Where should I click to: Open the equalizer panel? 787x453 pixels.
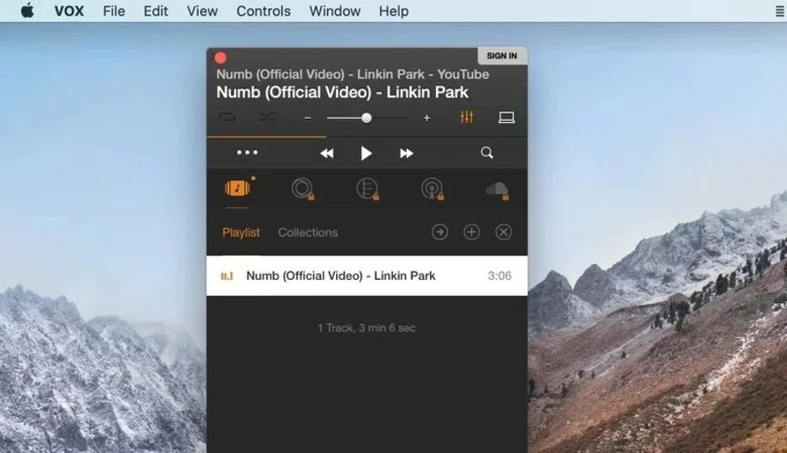(467, 117)
